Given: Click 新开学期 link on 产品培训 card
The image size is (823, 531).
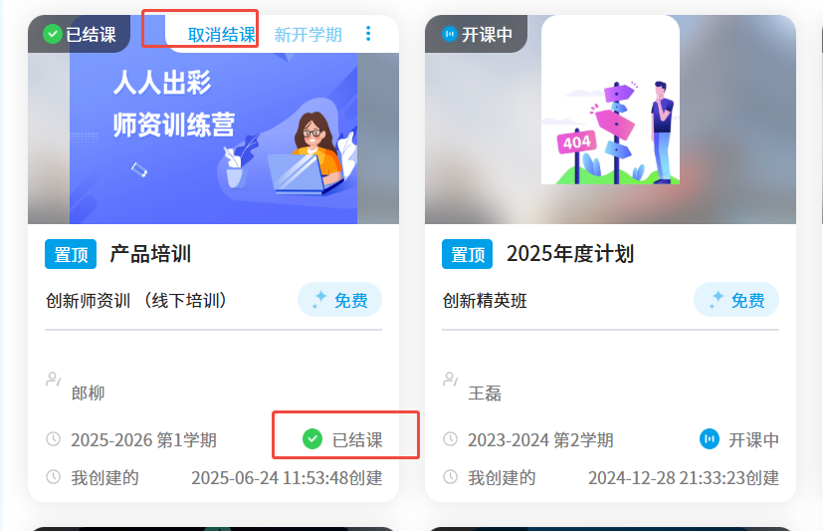Looking at the screenshot, I should point(309,35).
